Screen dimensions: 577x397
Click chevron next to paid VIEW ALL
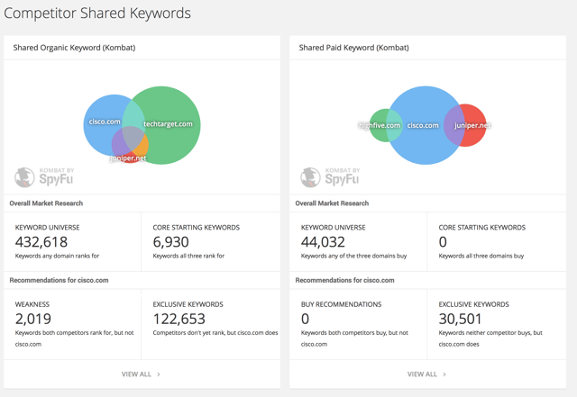click(444, 374)
